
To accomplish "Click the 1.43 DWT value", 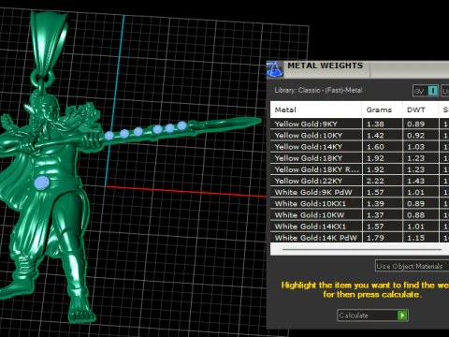I will (x=415, y=181).
